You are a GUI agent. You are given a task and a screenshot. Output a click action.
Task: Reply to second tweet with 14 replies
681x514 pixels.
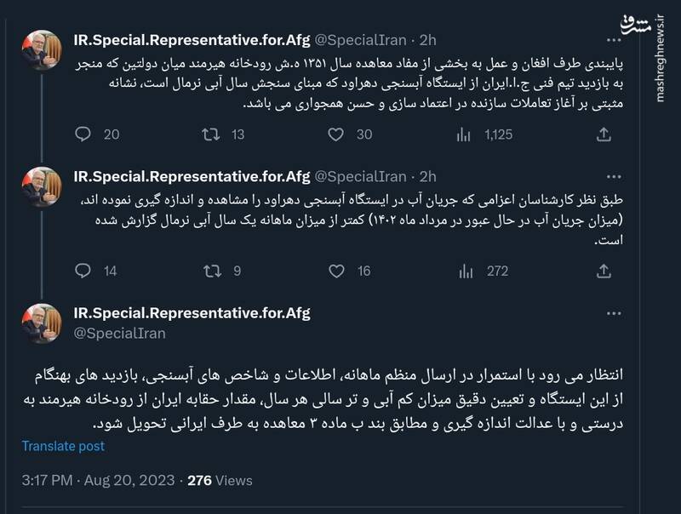click(83, 271)
